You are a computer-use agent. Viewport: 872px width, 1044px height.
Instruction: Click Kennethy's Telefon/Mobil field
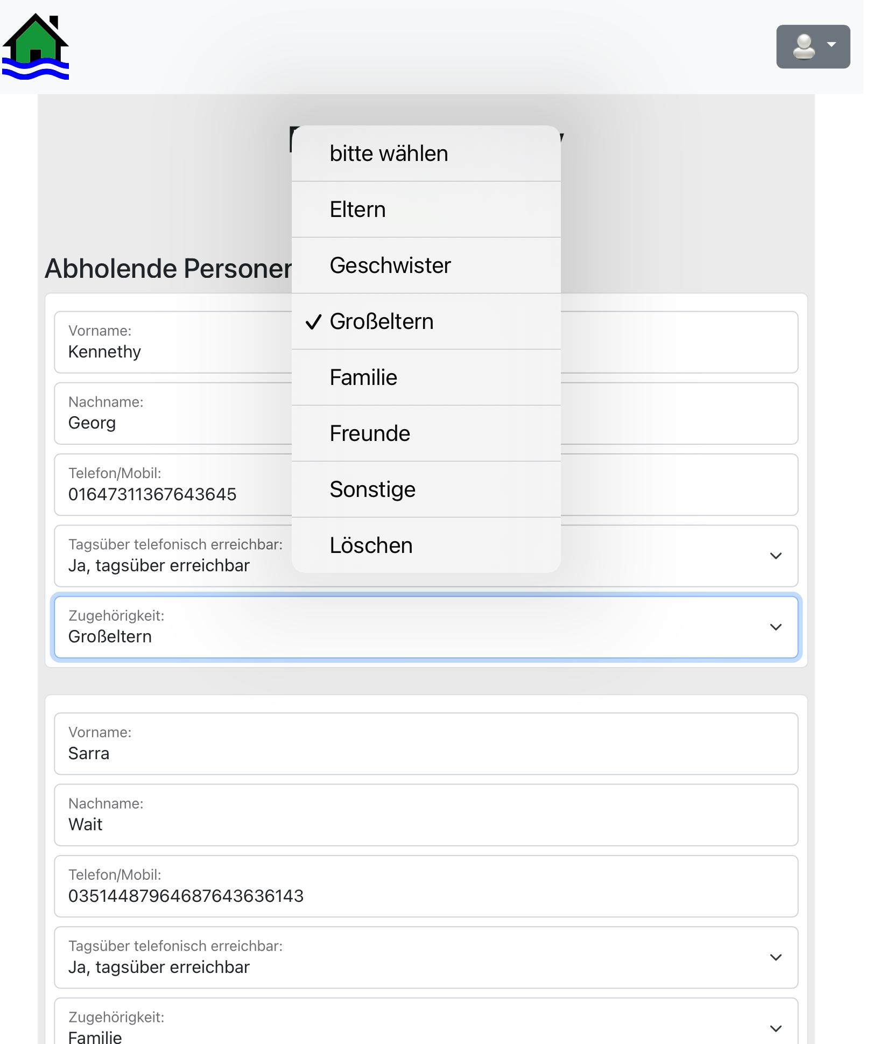[x=161, y=485]
